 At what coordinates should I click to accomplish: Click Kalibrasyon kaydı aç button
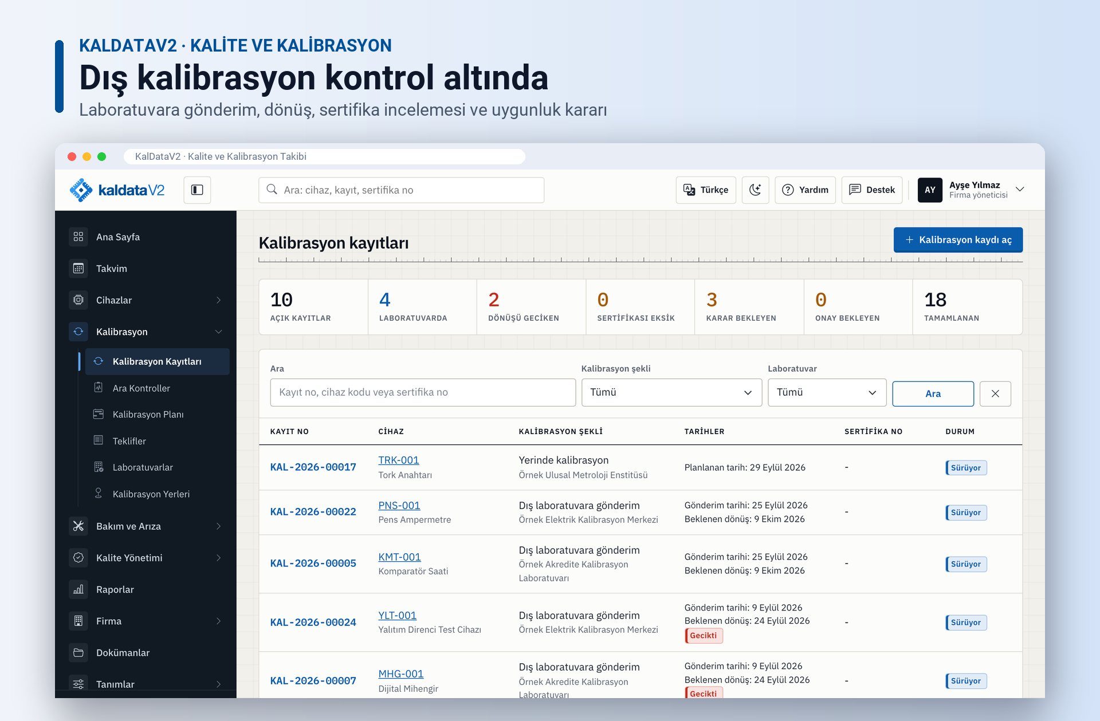[x=958, y=240]
